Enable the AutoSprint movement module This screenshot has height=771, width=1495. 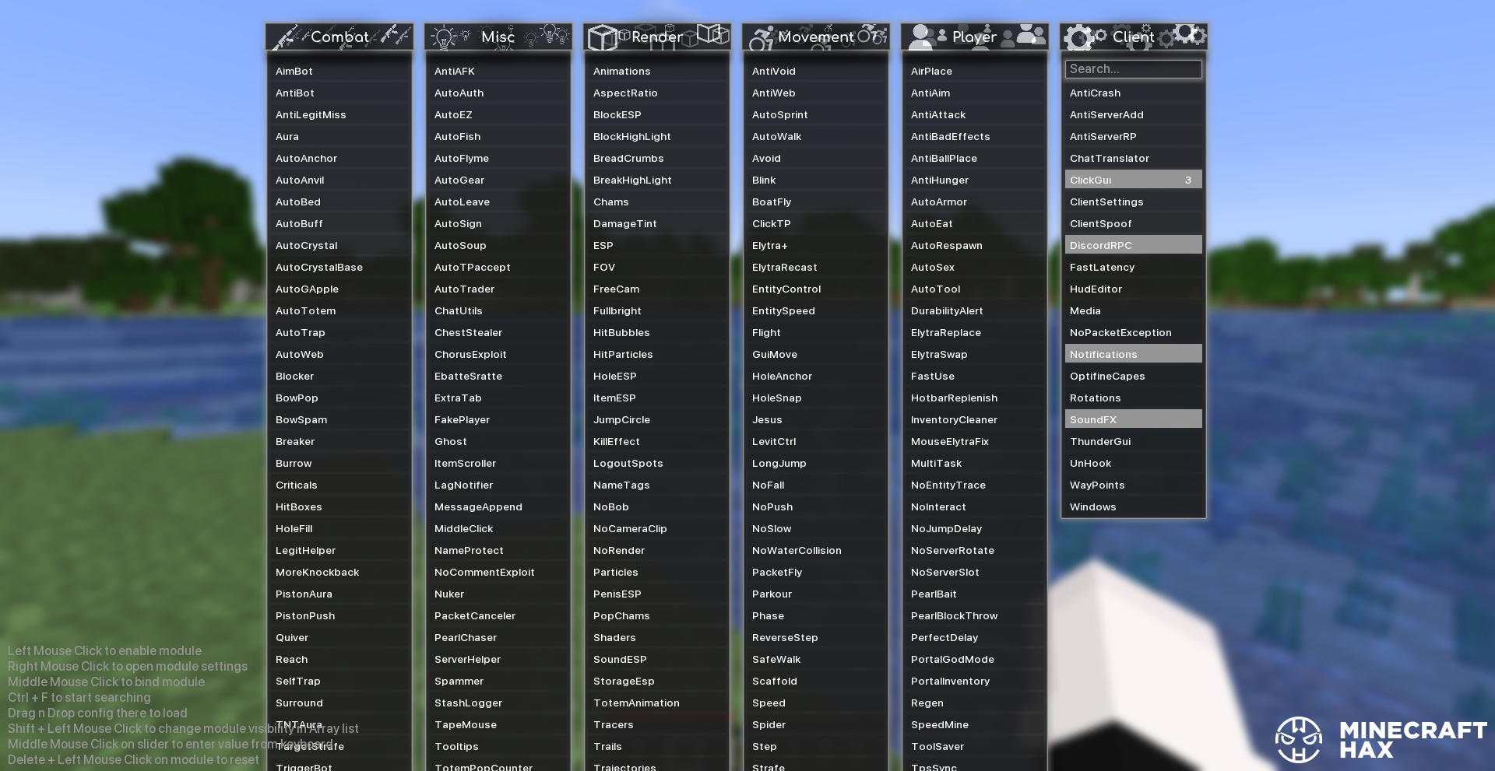[x=779, y=114]
